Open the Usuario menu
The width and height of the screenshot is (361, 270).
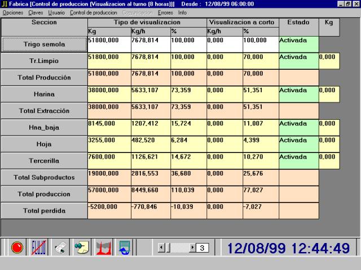[x=56, y=13]
